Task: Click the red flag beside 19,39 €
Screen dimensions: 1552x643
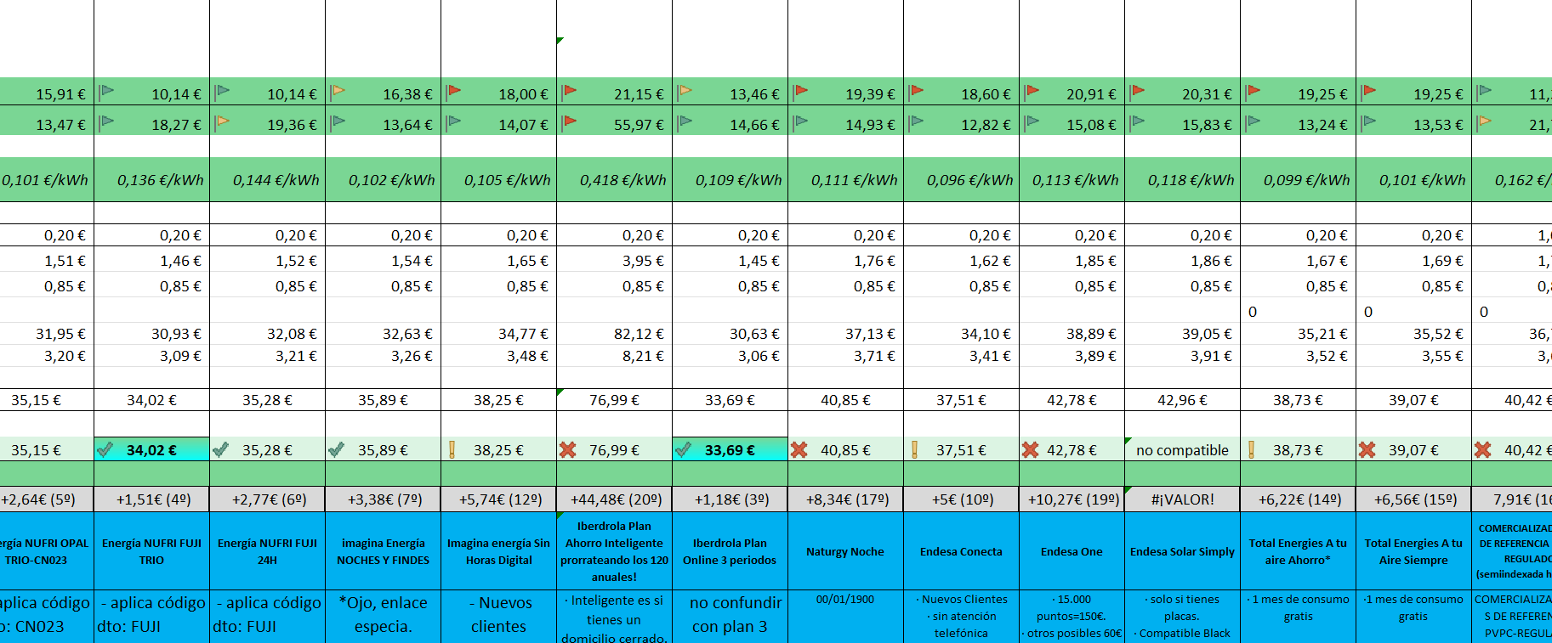Action: [801, 91]
